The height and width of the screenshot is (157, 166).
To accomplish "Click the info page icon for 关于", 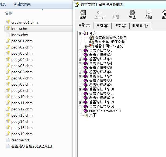I will [x=86, y=115].
